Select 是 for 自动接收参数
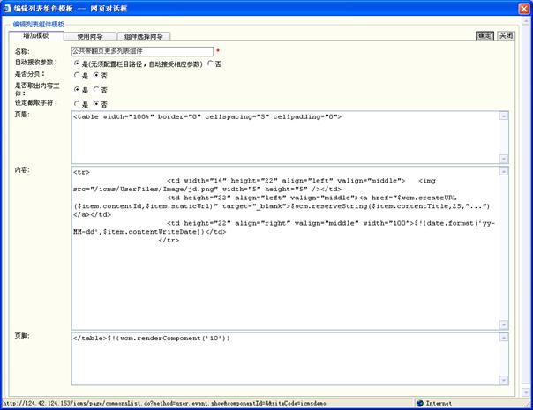This screenshot has height=410, width=533. (x=76, y=63)
